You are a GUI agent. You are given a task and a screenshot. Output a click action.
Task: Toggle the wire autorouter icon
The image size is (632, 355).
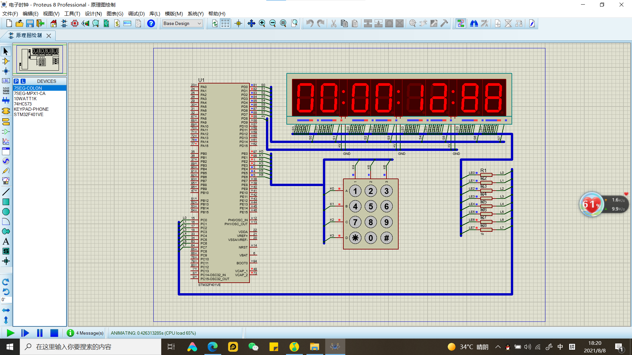click(x=461, y=23)
